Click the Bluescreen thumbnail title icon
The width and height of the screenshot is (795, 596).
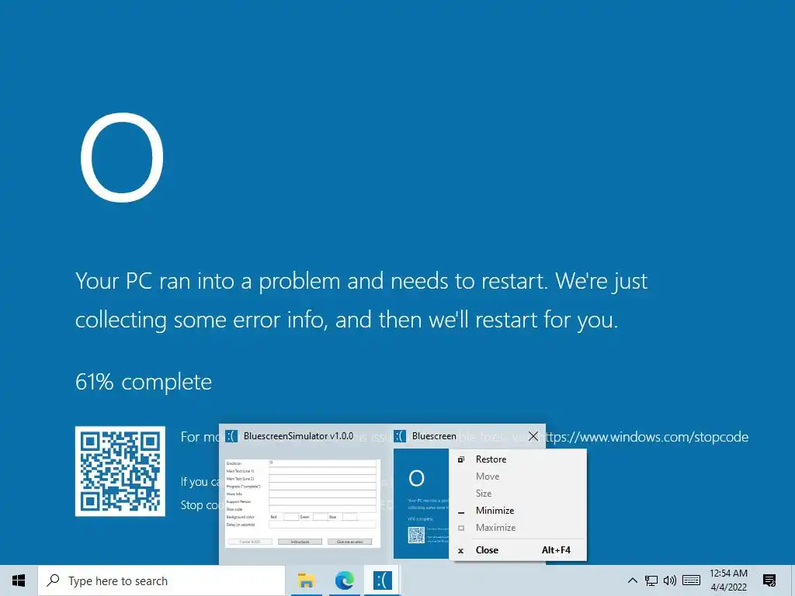click(400, 436)
